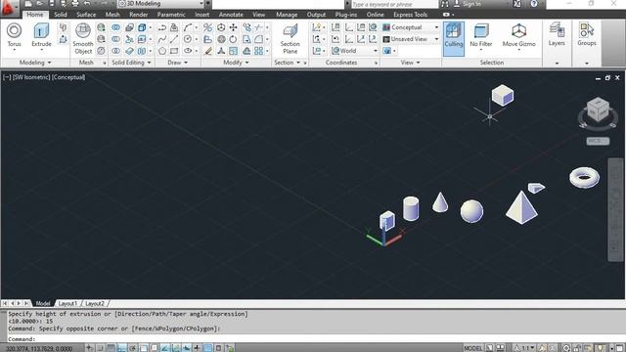
Task: Click the pyramid object in the viewport
Action: coord(521,207)
